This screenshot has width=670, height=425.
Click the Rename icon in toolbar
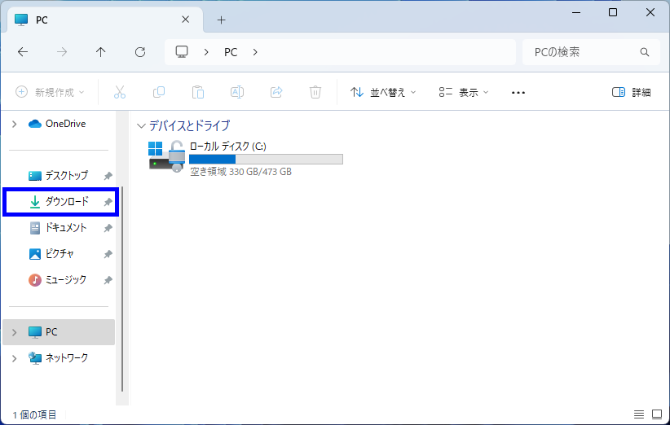(x=237, y=93)
